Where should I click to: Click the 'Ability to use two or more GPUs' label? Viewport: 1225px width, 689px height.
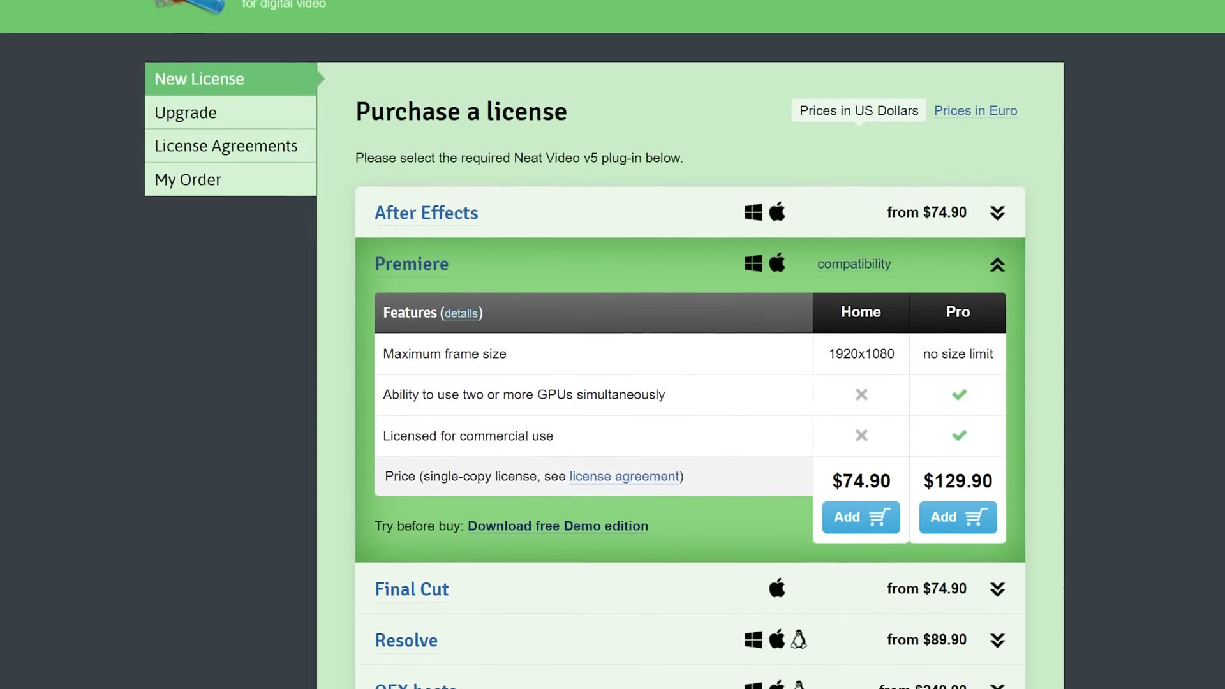[x=524, y=395]
